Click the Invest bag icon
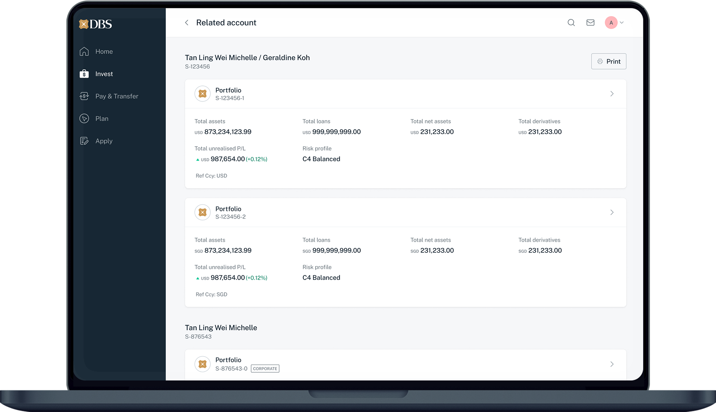This screenshot has height=412, width=716. (x=84, y=74)
